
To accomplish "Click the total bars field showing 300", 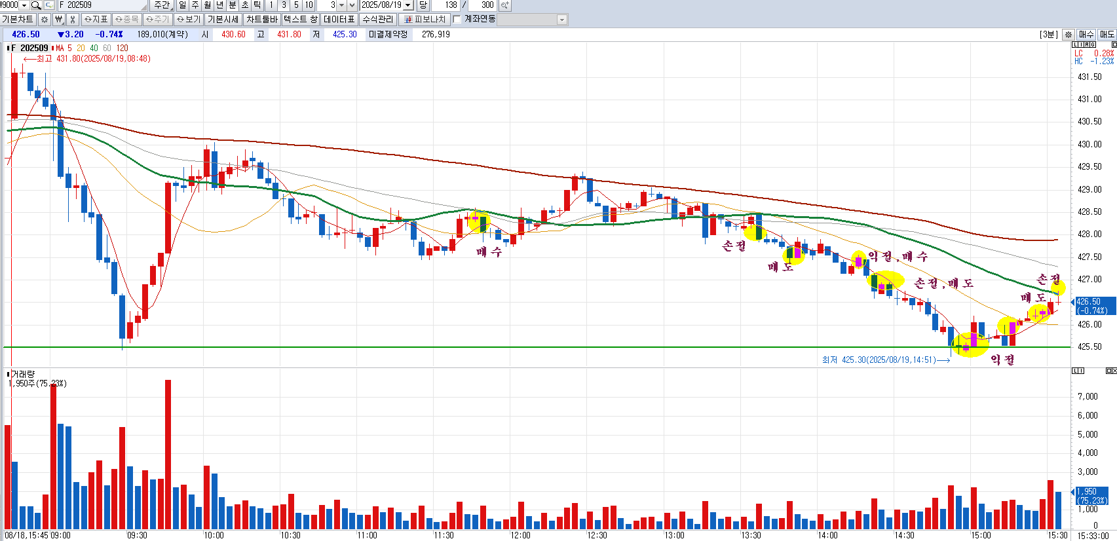I will point(482,5).
